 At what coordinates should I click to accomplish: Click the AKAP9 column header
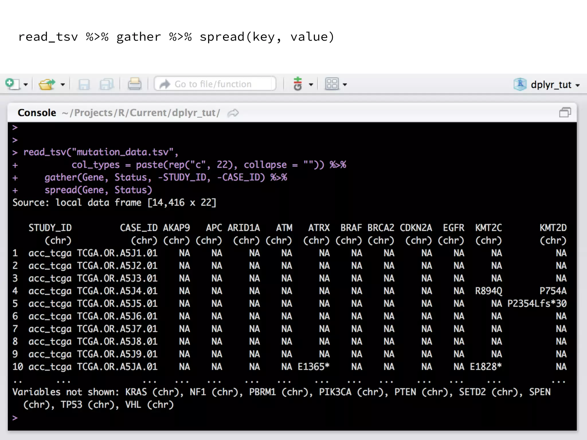tap(177, 228)
